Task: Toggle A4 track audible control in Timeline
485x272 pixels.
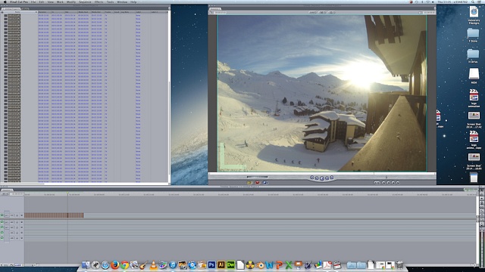Action: [x=2, y=238]
